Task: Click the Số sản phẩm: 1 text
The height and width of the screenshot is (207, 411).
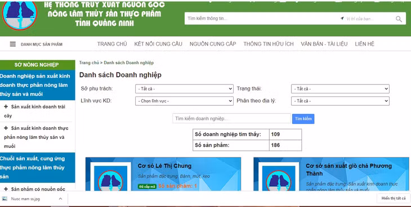Action: pos(177,186)
